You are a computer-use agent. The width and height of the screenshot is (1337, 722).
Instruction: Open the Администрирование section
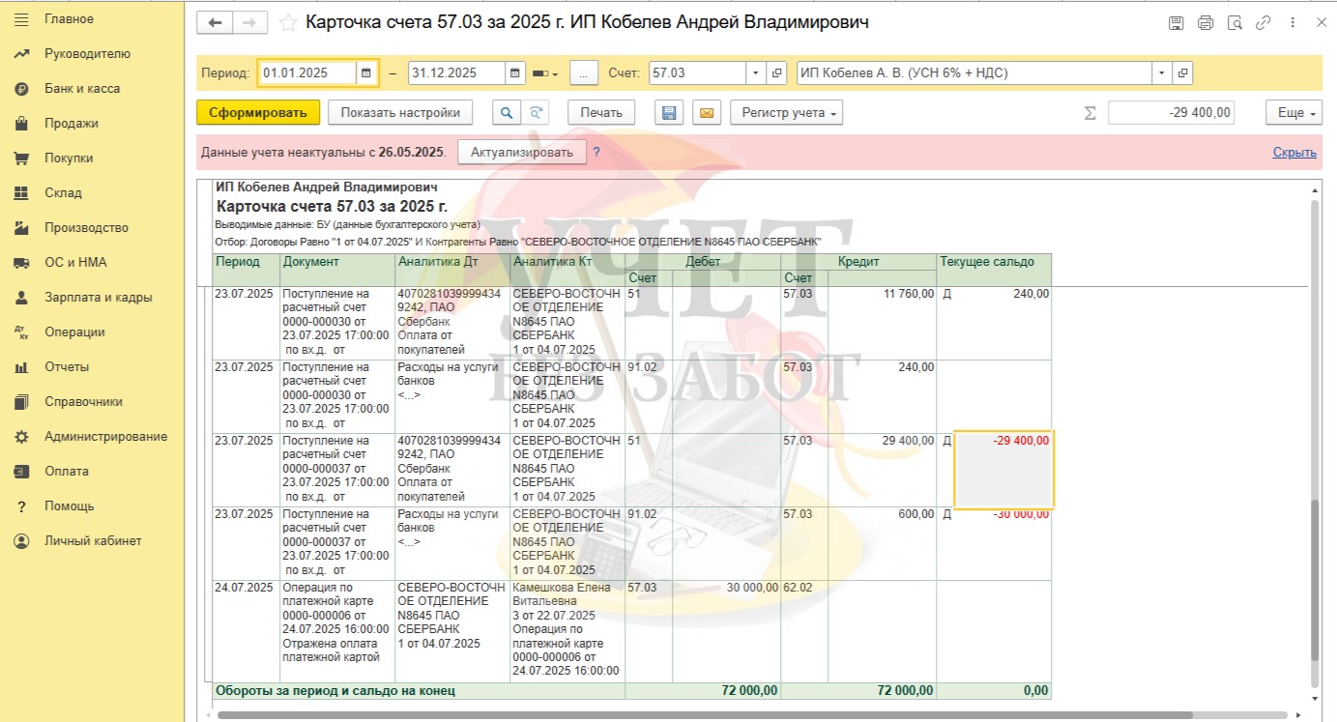click(x=92, y=436)
